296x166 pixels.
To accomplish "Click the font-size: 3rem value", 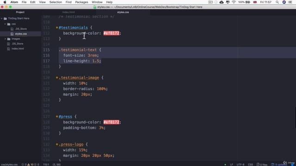I will [x=92, y=55].
